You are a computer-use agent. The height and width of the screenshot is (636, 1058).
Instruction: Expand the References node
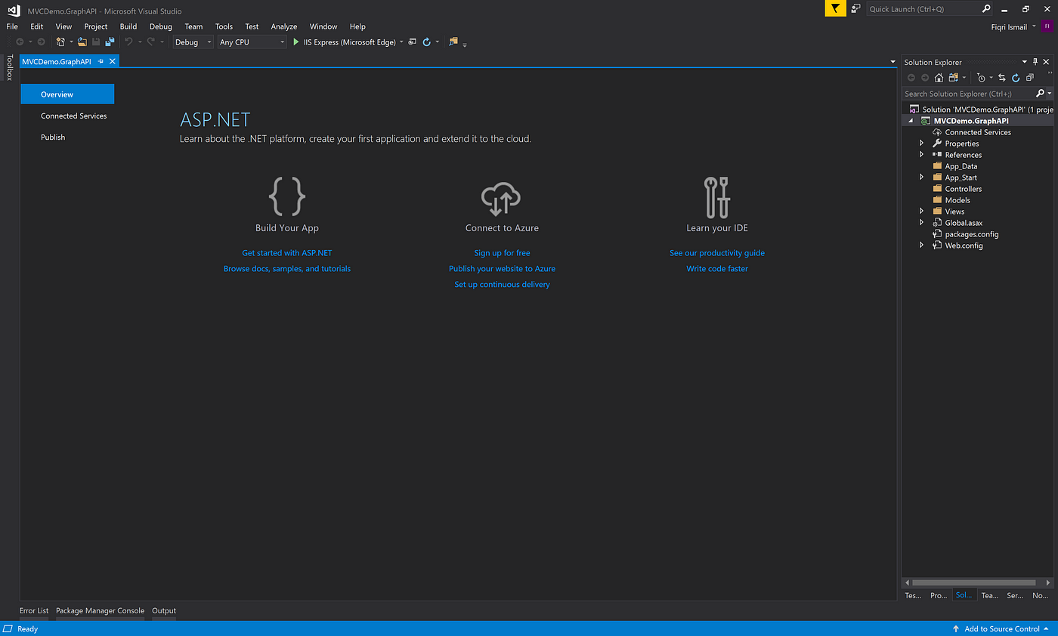pyautogui.click(x=922, y=154)
